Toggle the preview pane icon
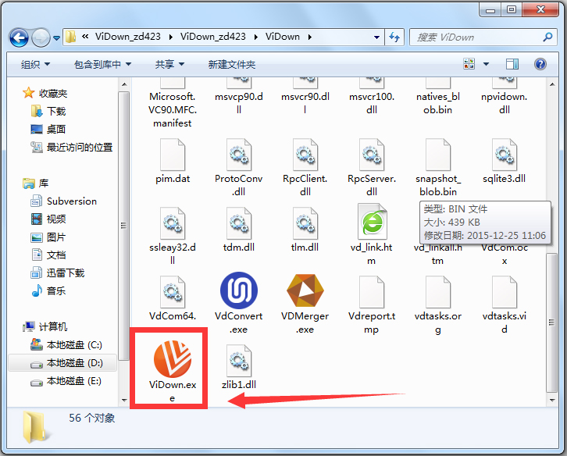This screenshot has height=456, width=567. click(x=512, y=64)
